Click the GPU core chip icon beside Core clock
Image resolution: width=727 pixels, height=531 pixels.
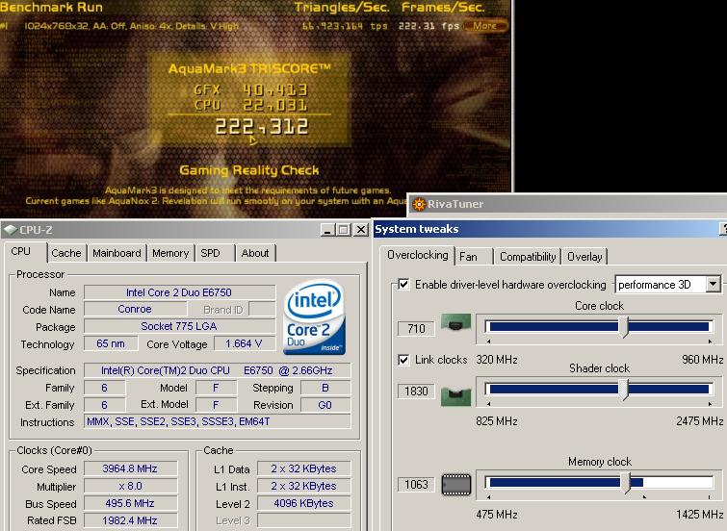pyautogui.click(x=455, y=321)
